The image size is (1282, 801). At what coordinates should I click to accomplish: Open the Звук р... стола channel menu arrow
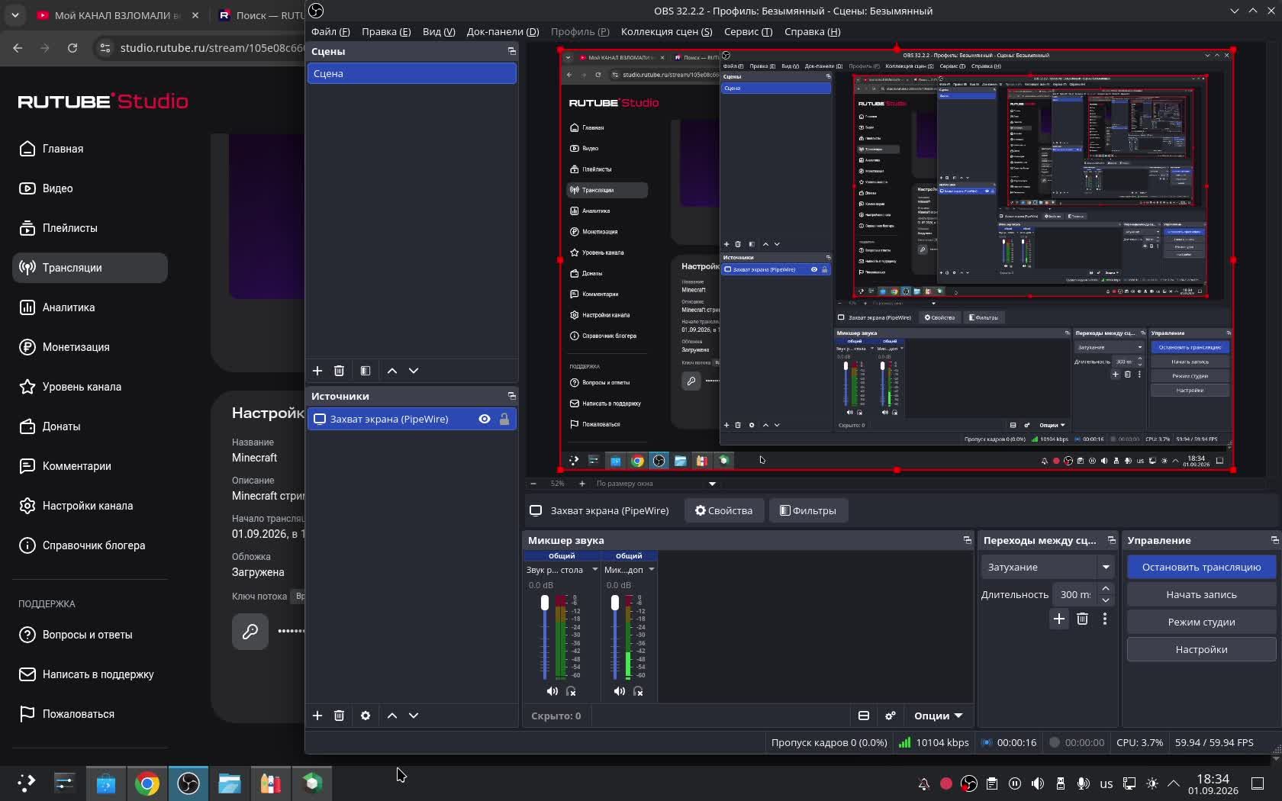(595, 570)
